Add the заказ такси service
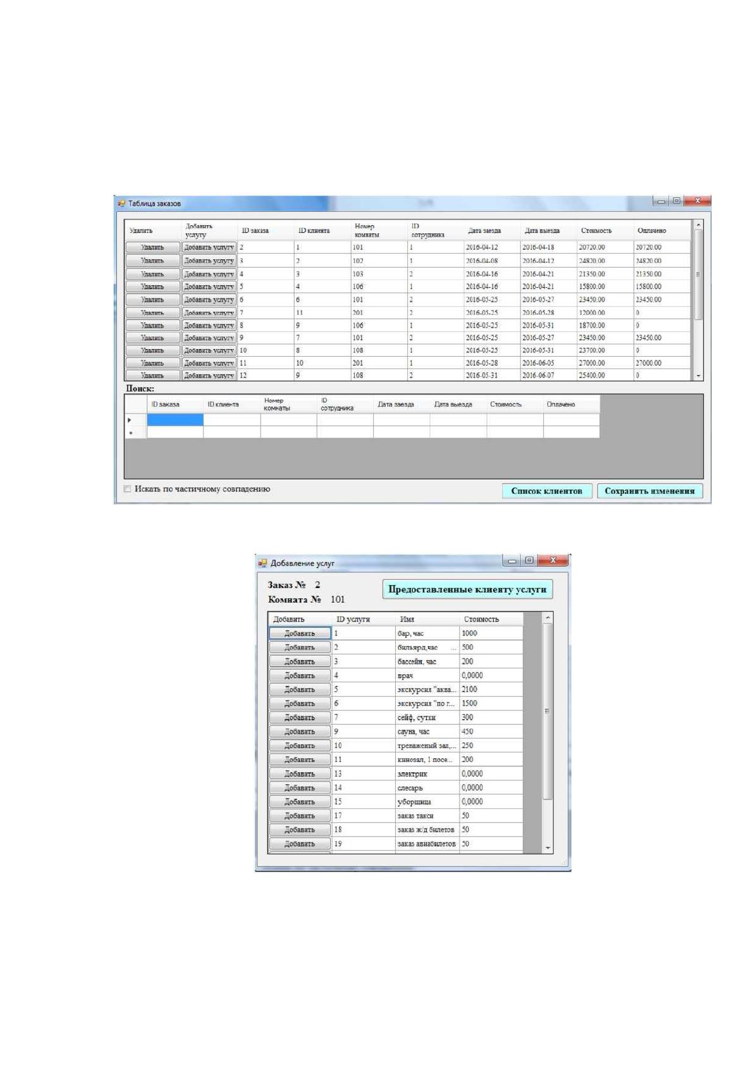 (x=300, y=816)
